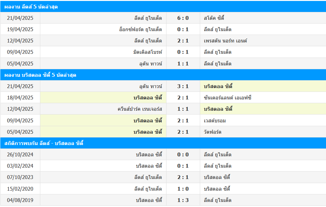The image size is (326, 207).
Task: Click ควีนส์ปาร์ค เรนเจอร์ส team name
Action: (x=140, y=109)
